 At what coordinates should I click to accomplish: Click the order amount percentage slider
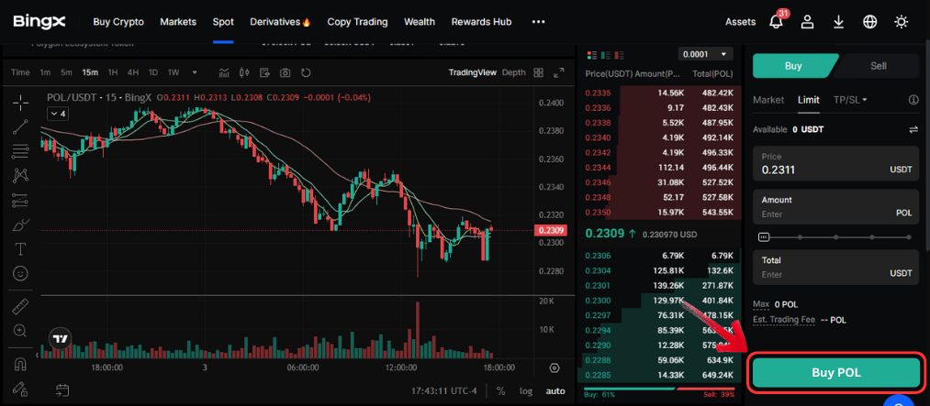pos(835,237)
